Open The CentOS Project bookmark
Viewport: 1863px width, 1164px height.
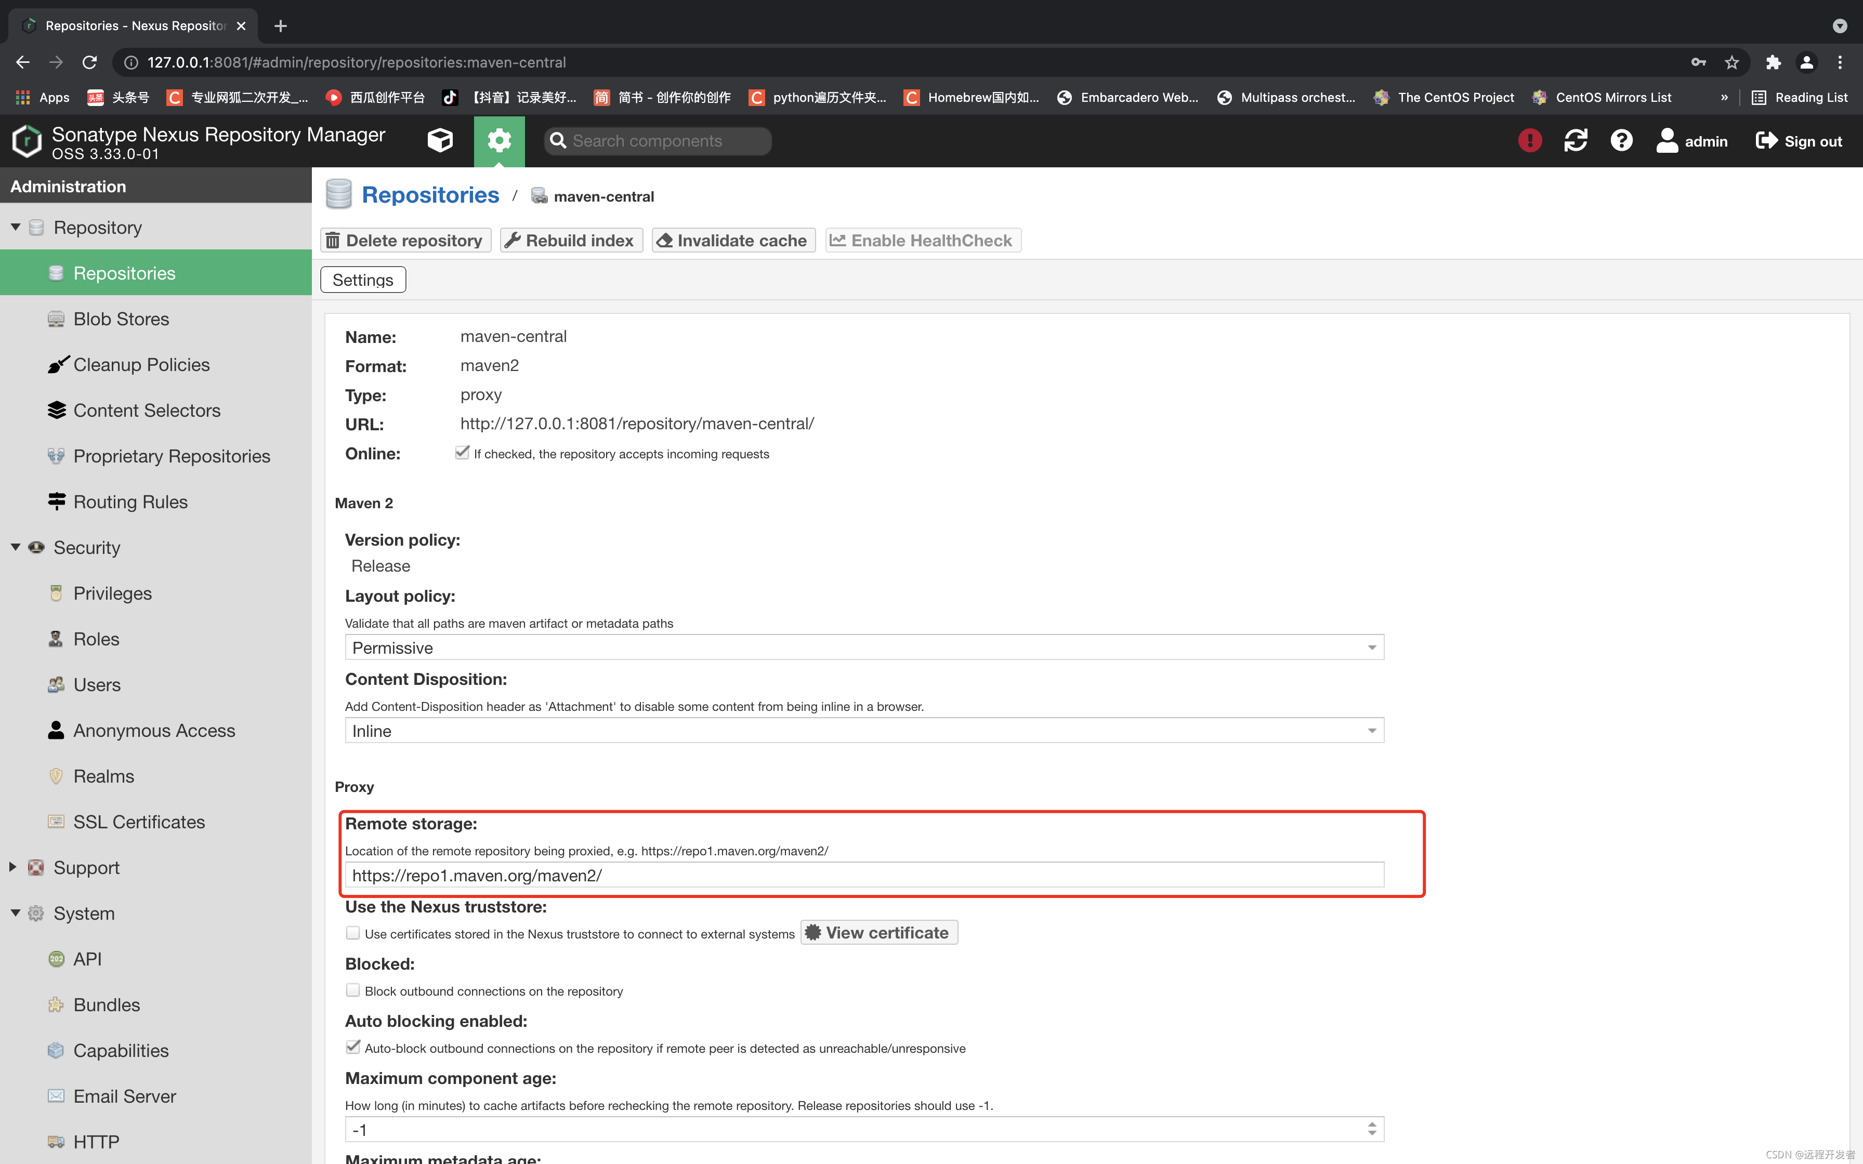[x=1444, y=98]
